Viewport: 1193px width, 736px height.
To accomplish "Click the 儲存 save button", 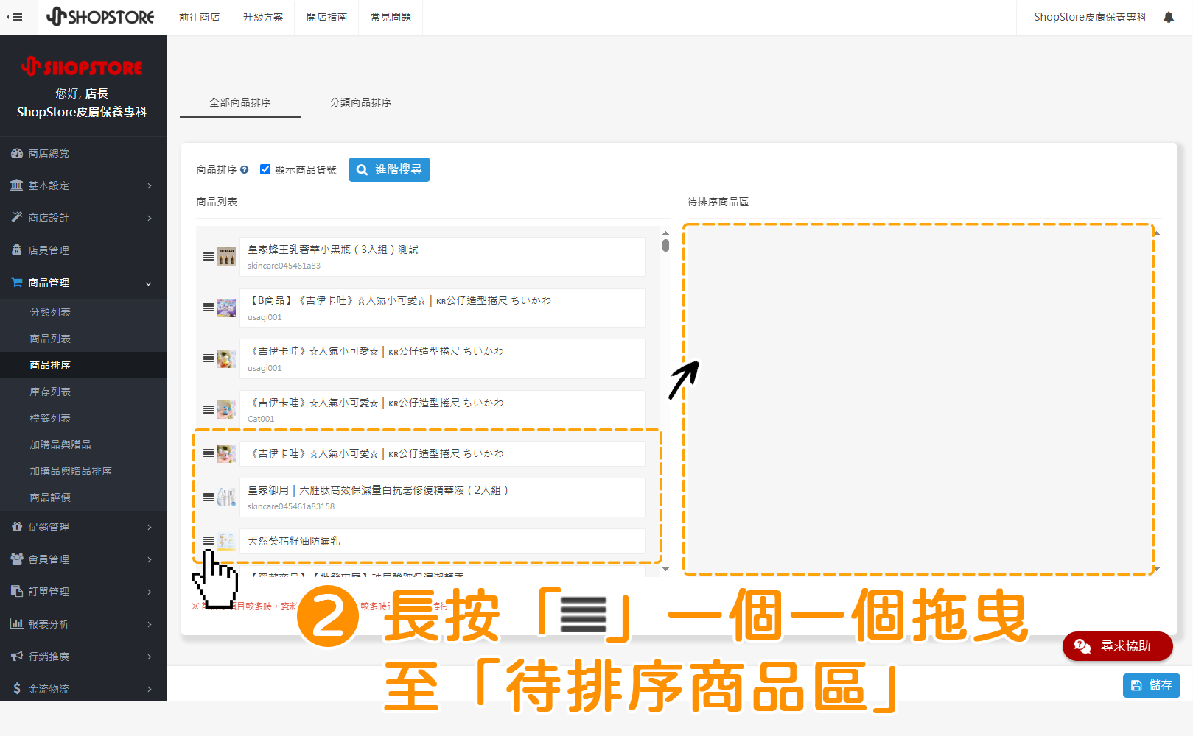I will 1152,685.
